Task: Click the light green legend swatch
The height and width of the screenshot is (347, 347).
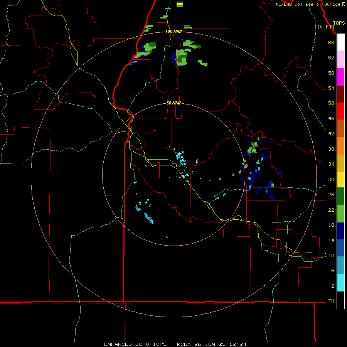Action: click(340, 214)
